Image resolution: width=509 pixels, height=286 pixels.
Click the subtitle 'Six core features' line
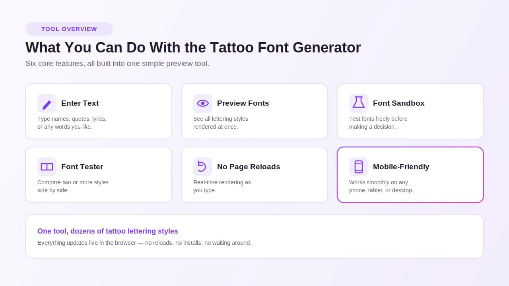[117, 64]
